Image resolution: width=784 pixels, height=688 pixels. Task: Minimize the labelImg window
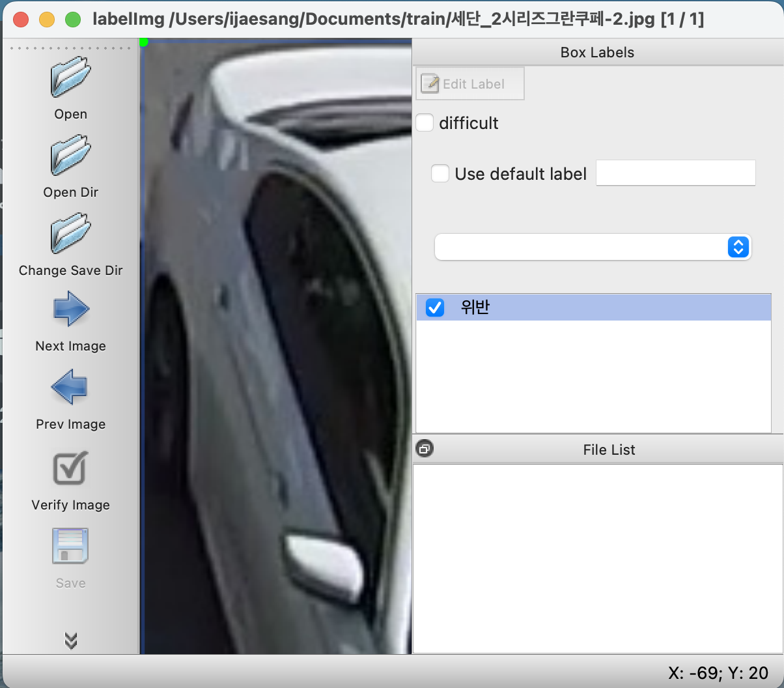(47, 20)
